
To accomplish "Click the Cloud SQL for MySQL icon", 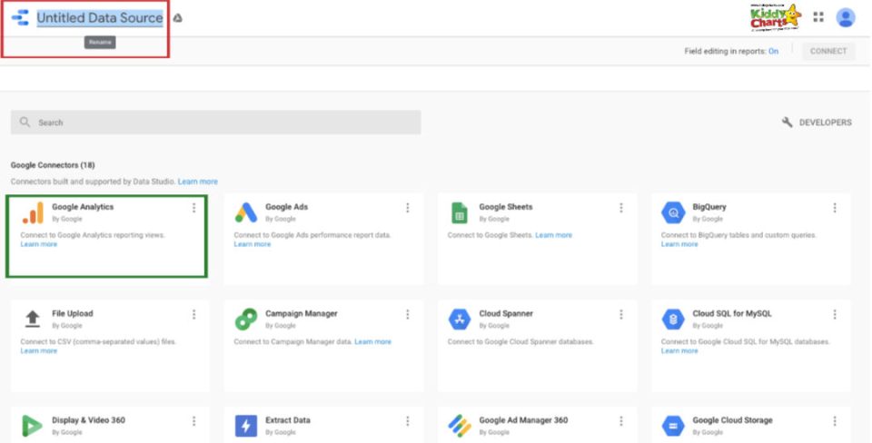I will click(673, 319).
